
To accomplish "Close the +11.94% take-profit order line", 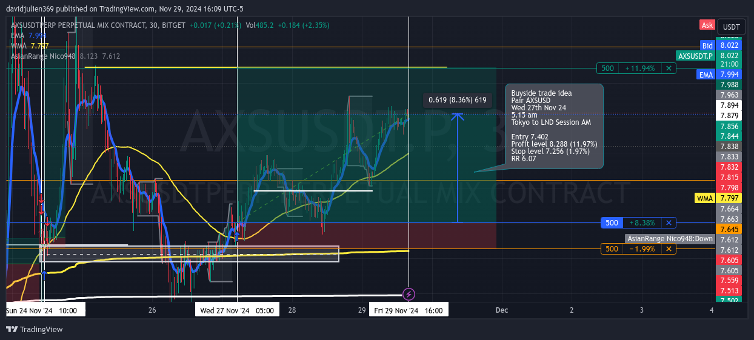I will click(x=669, y=68).
